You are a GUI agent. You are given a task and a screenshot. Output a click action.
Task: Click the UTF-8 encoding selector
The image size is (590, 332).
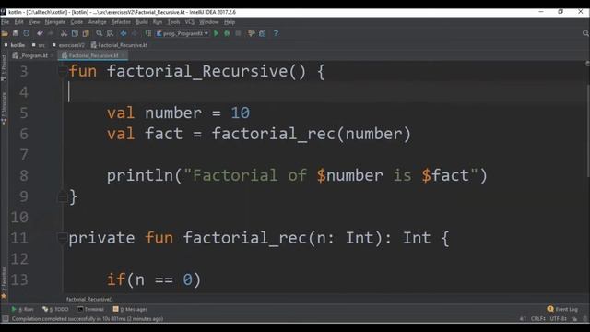coord(558,319)
